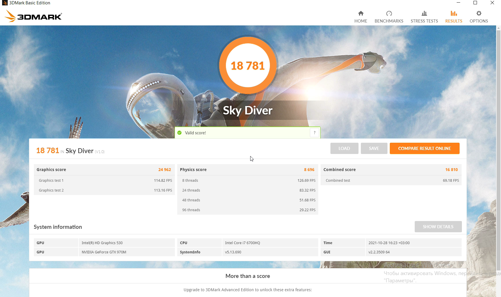Click the Options gear icon

(x=479, y=13)
